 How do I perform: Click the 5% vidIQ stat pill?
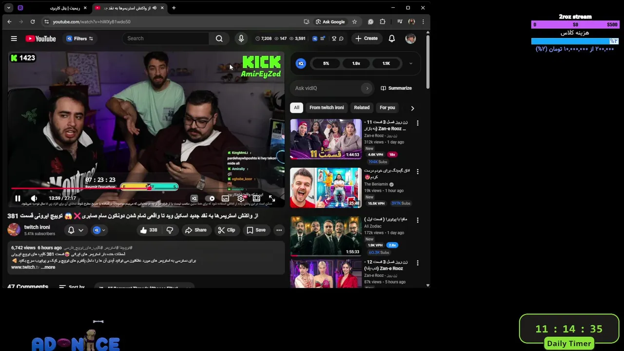(x=326, y=63)
